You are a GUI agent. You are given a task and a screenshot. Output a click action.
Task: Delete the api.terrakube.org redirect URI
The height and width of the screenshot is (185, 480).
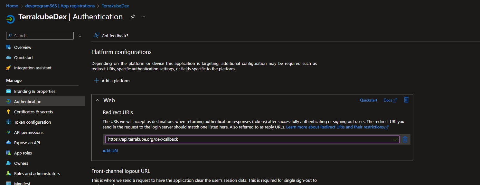tap(405, 139)
